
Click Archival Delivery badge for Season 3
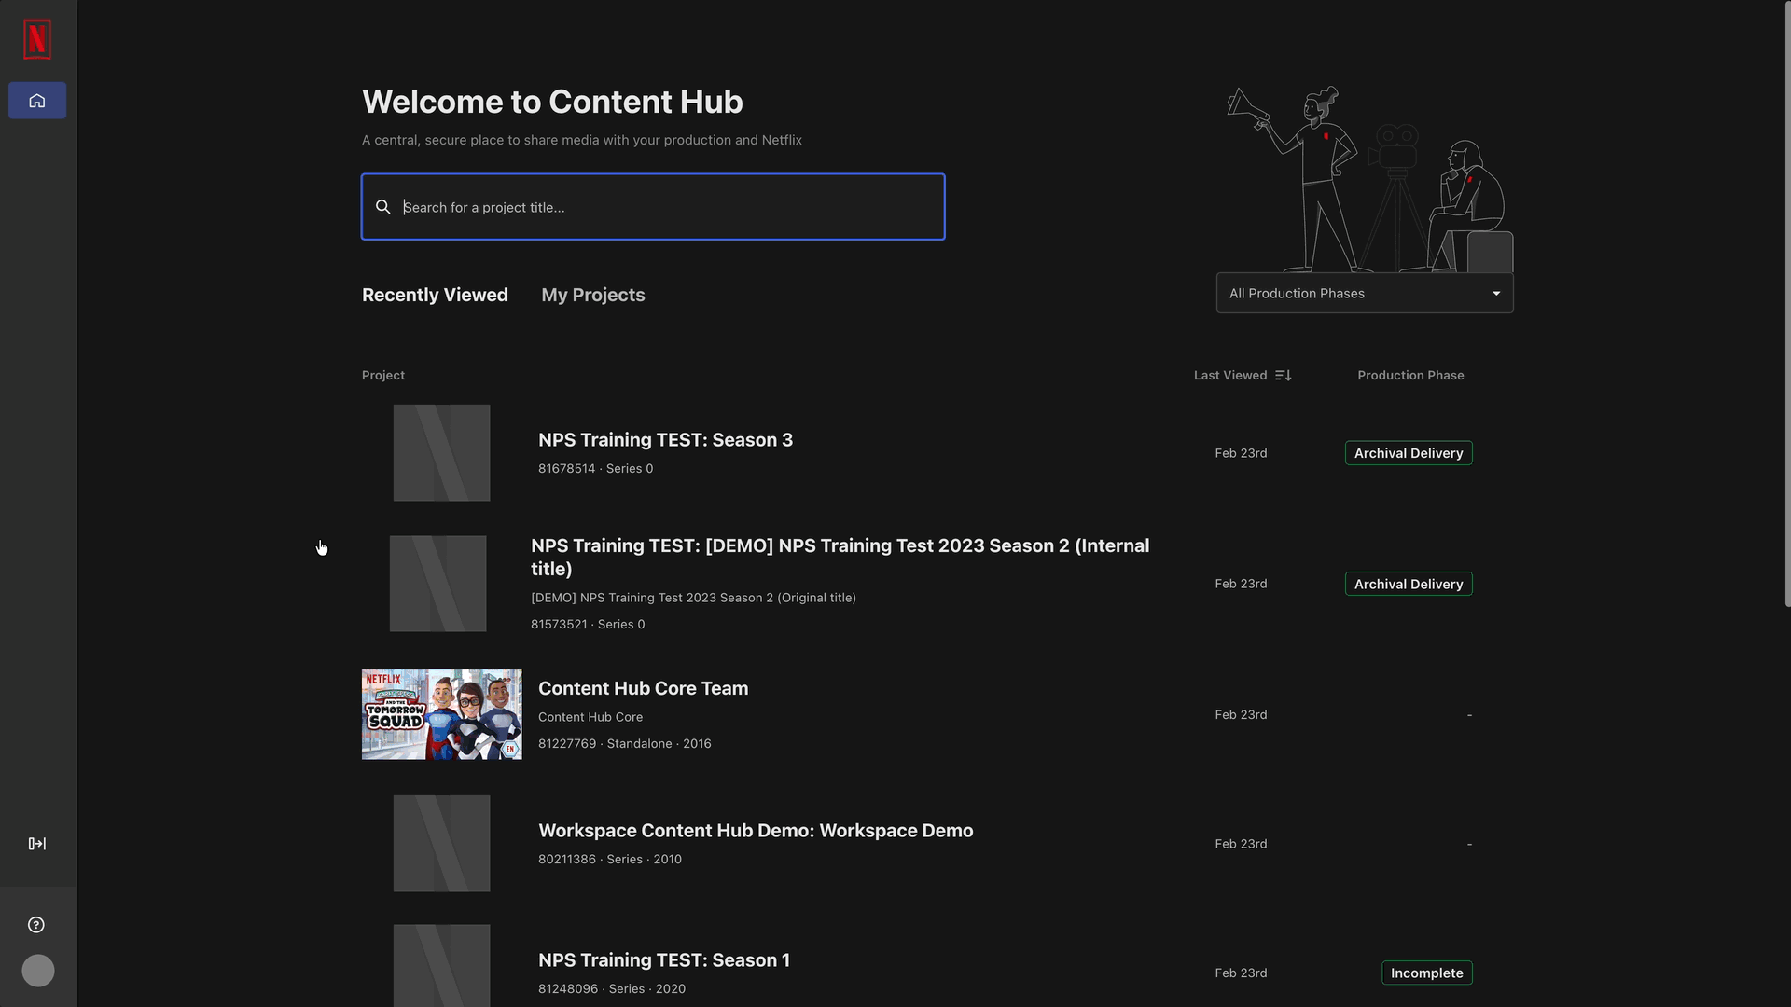[x=1408, y=453]
